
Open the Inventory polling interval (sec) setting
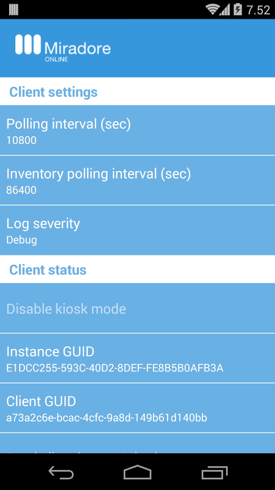pos(137,180)
